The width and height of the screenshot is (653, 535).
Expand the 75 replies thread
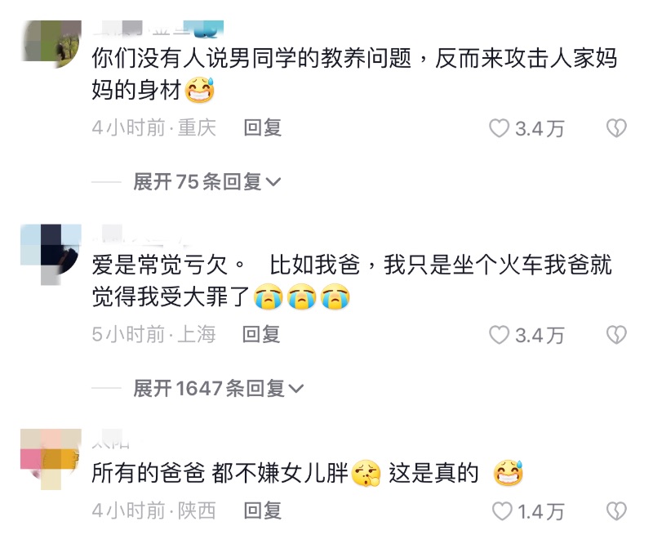point(207,181)
